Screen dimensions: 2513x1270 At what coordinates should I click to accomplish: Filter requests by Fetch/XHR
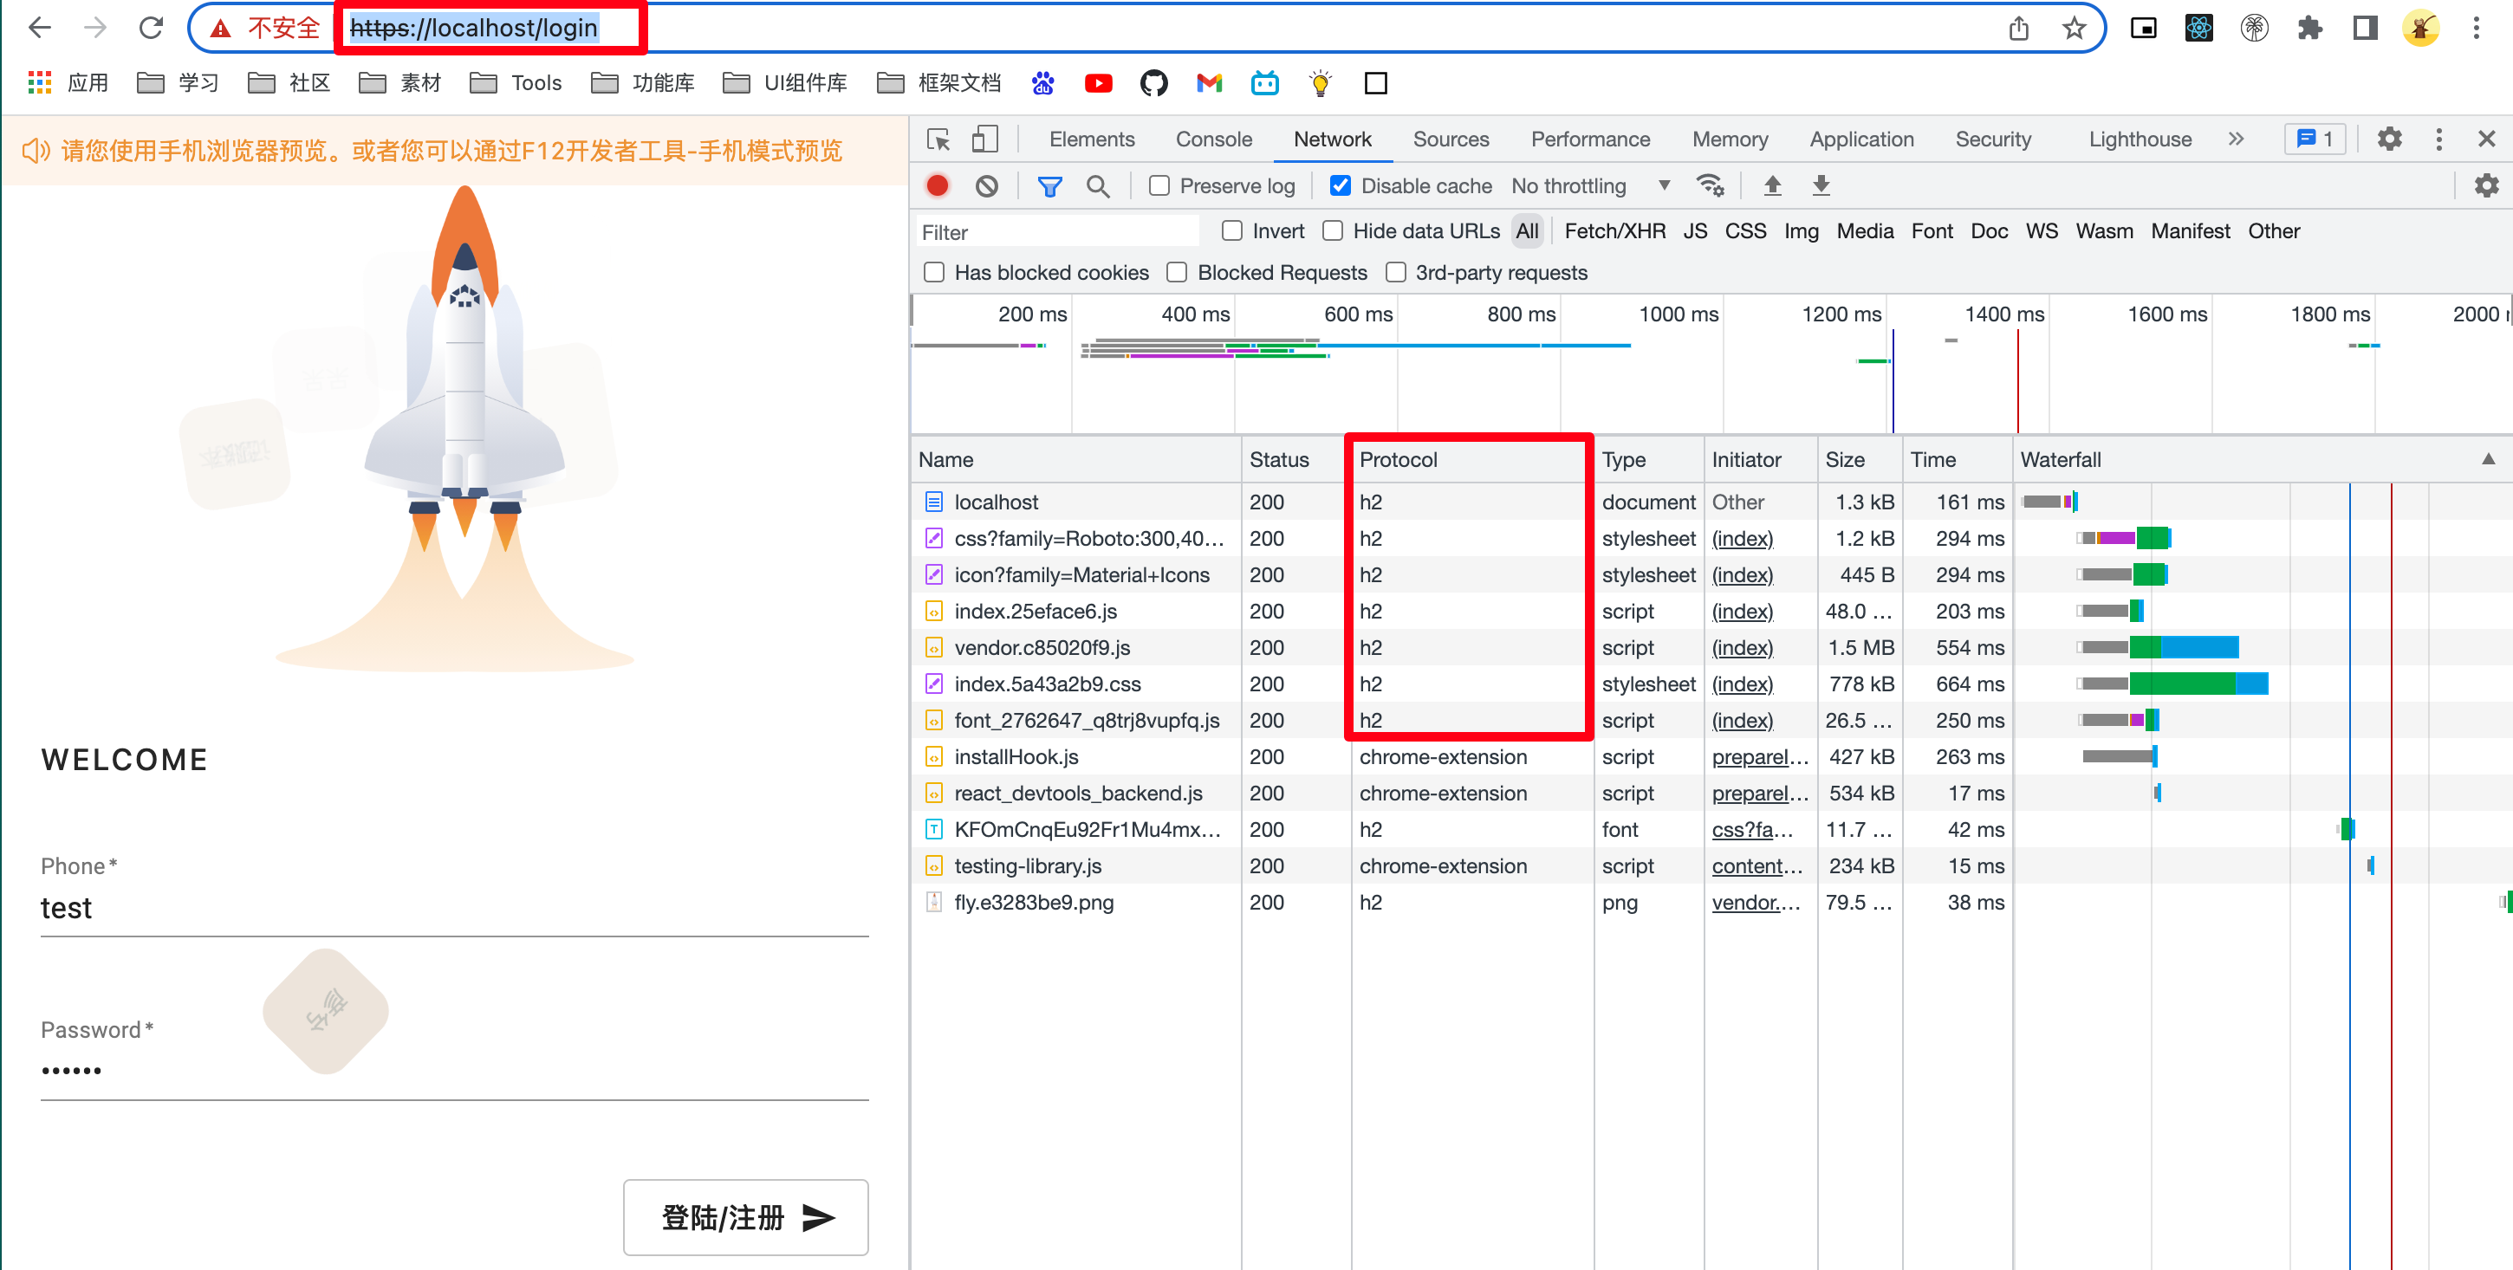pyautogui.click(x=1614, y=231)
